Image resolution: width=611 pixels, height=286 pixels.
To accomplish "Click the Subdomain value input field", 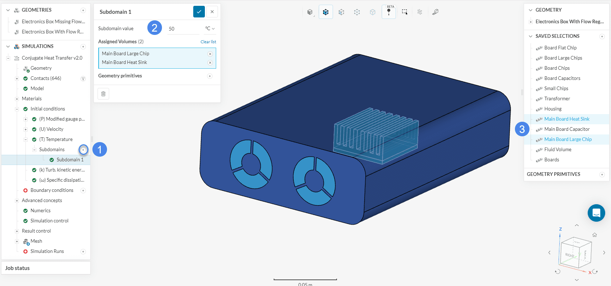I will click(183, 29).
